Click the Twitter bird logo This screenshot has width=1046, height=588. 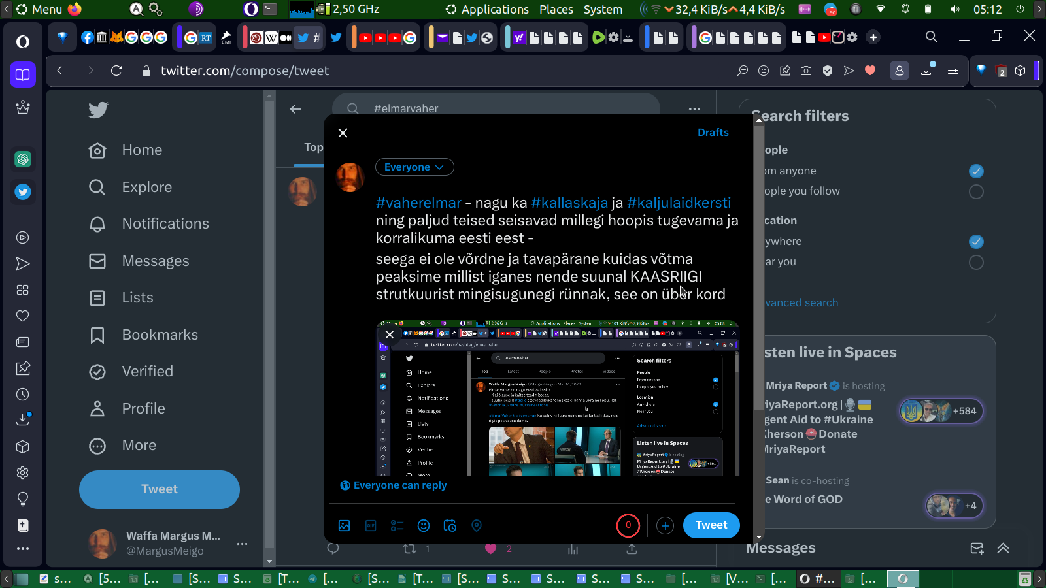(98, 110)
